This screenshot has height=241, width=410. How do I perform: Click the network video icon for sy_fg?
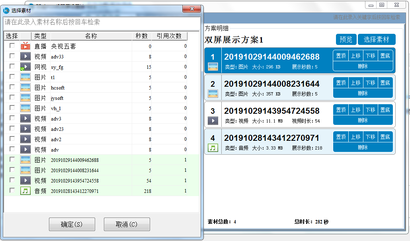click(25, 66)
